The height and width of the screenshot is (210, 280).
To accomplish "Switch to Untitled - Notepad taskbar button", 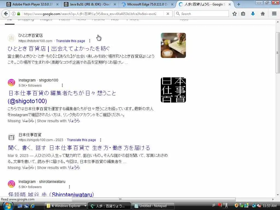I will [x=153, y=206].
